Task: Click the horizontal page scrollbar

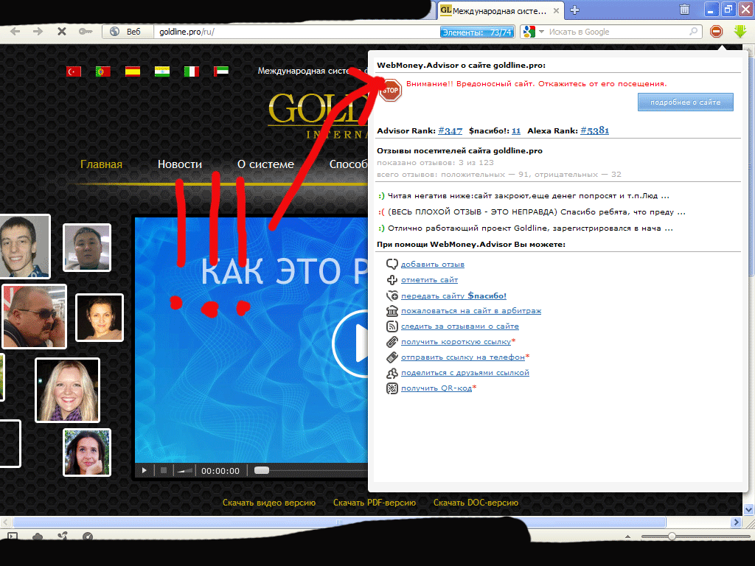Action: click(x=339, y=523)
